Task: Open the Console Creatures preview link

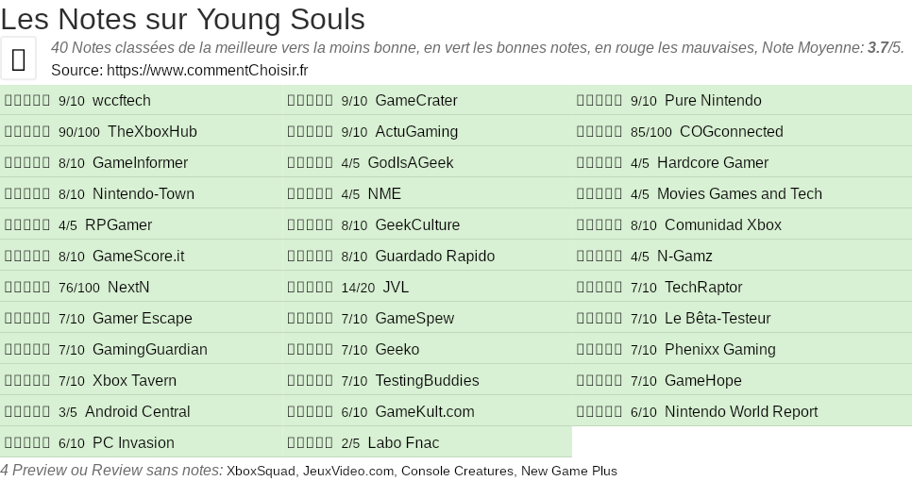Action: 457,471
